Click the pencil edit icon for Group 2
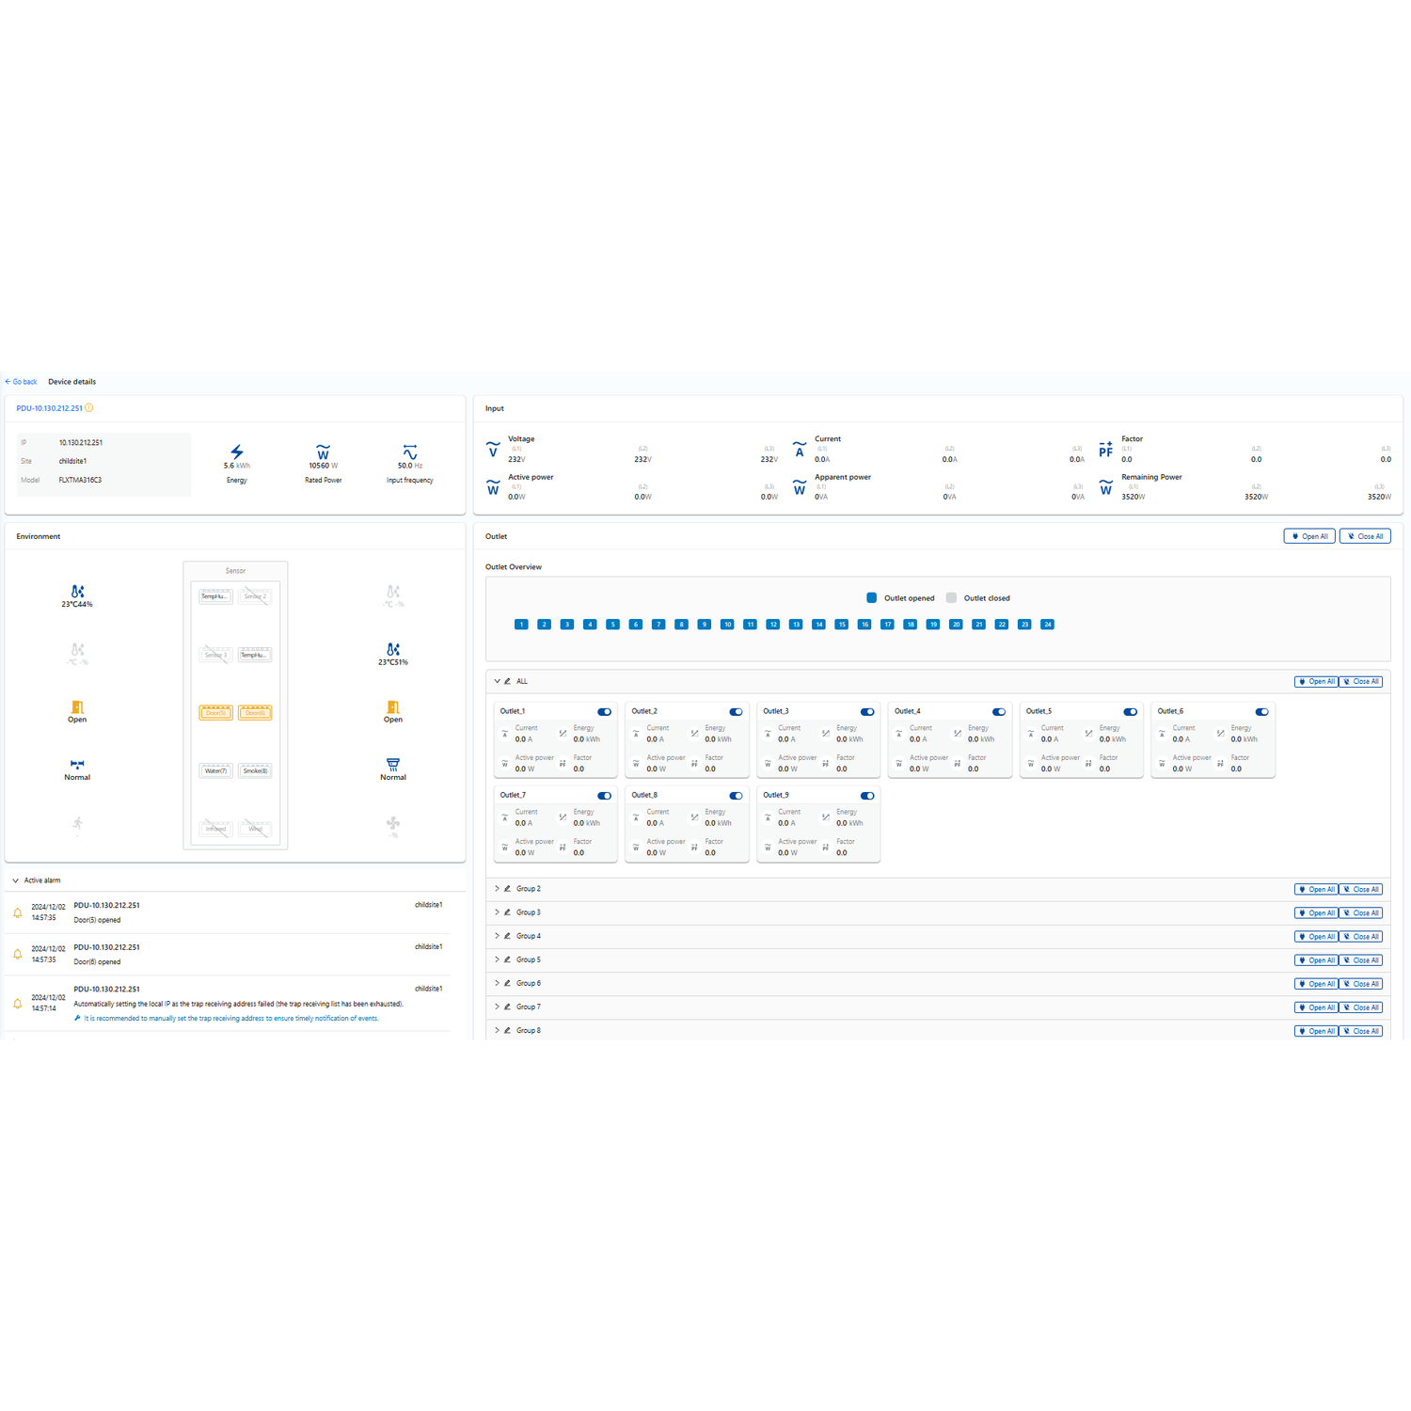 pyautogui.click(x=507, y=889)
